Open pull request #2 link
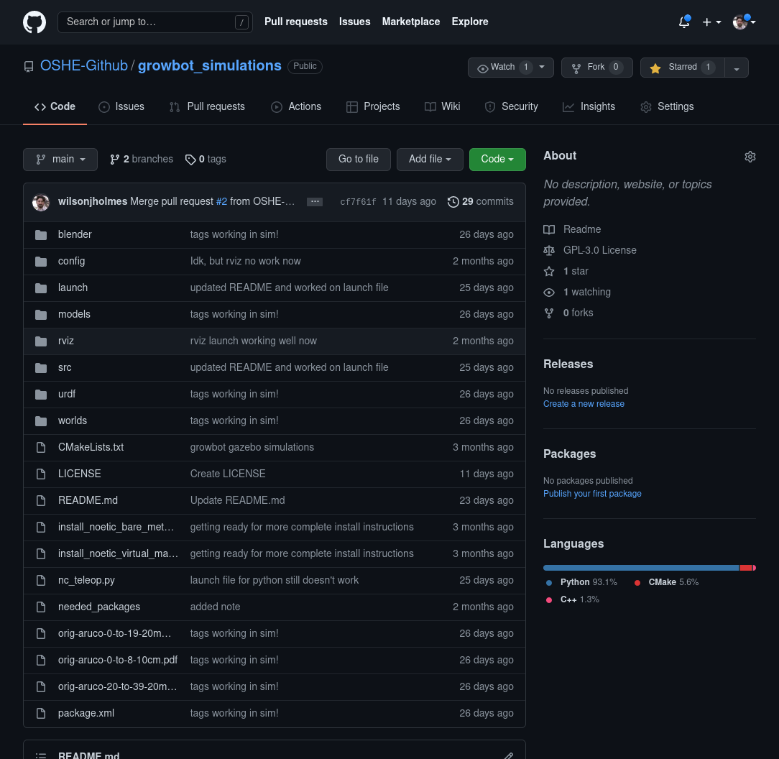The height and width of the screenshot is (759, 779). [x=221, y=202]
